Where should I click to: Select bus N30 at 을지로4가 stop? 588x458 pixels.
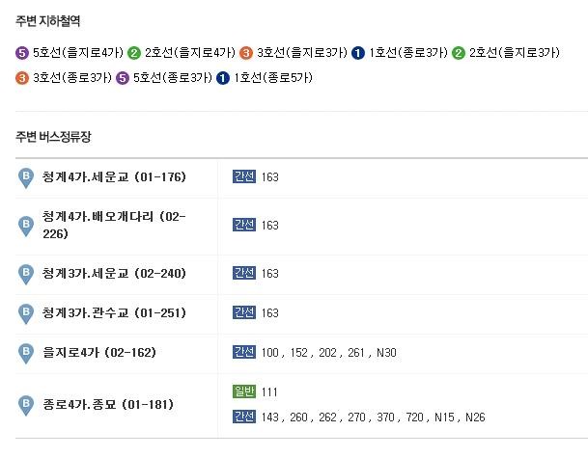[386, 353]
